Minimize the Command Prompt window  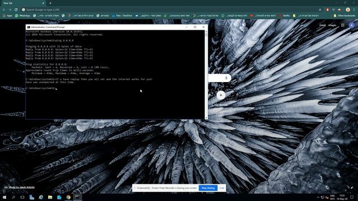point(187,27)
